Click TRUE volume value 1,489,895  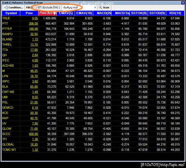point(50,18)
